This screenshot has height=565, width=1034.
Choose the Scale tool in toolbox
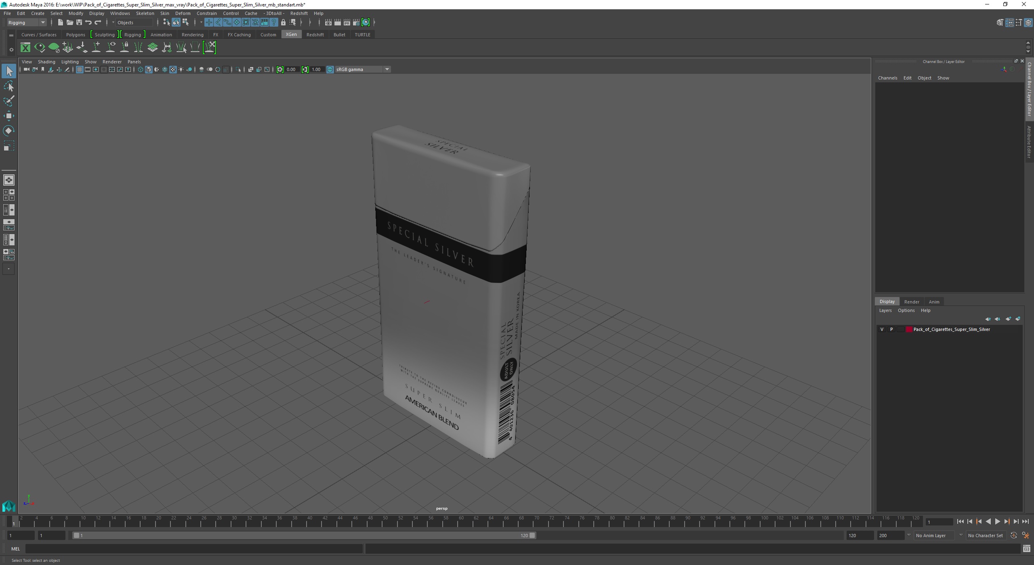click(9, 146)
